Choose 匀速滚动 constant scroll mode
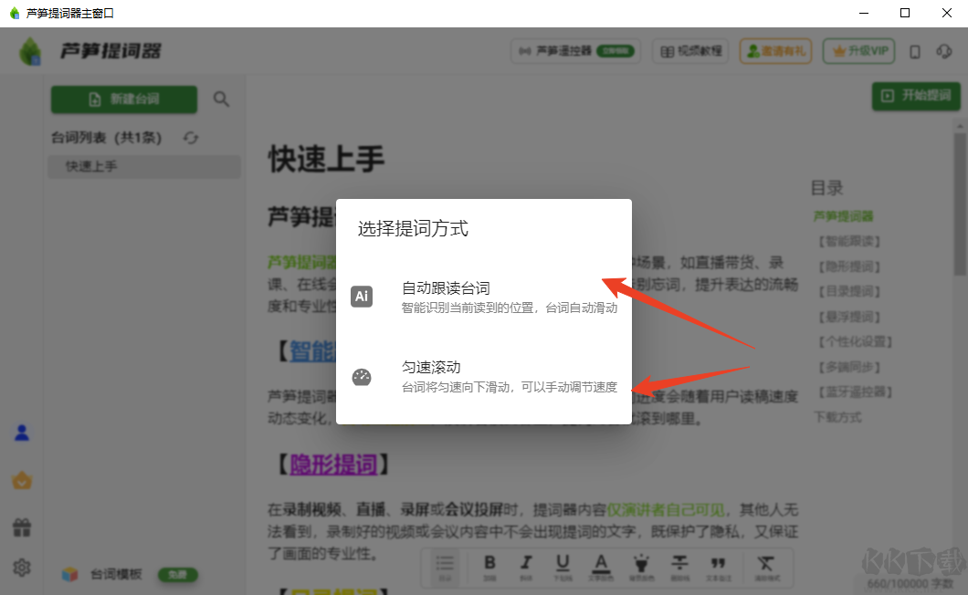968x595 pixels. (x=483, y=377)
